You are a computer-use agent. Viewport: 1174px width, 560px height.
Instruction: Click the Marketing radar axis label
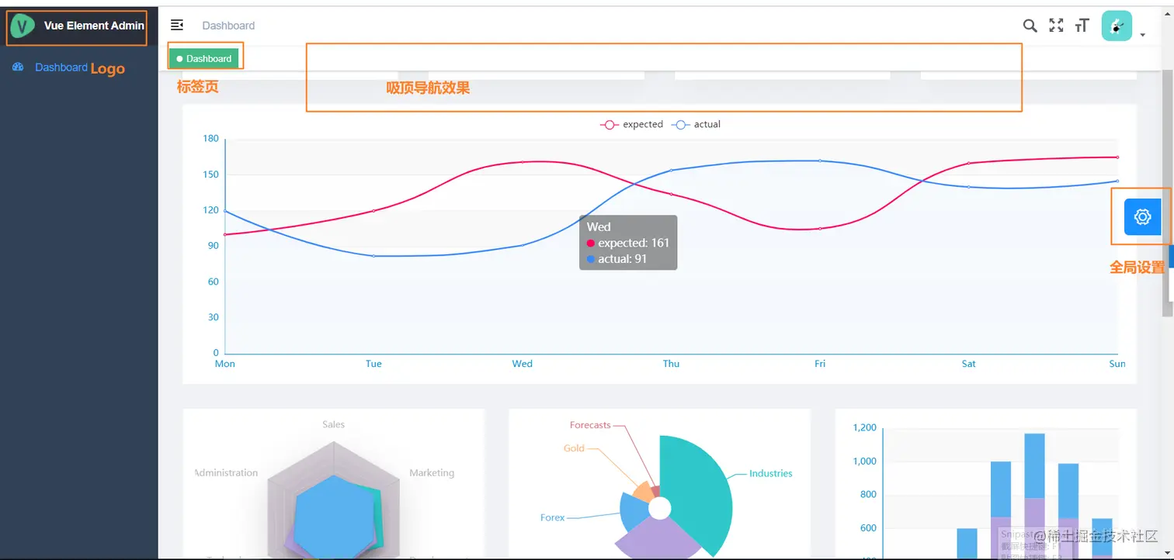[x=432, y=472]
